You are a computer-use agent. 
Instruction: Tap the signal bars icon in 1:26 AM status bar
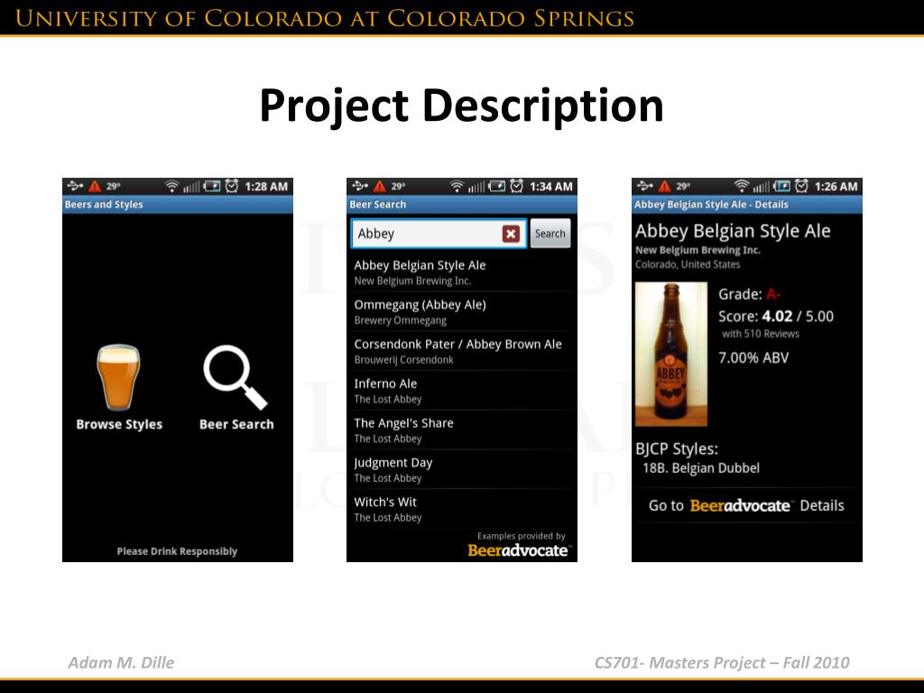(x=761, y=188)
